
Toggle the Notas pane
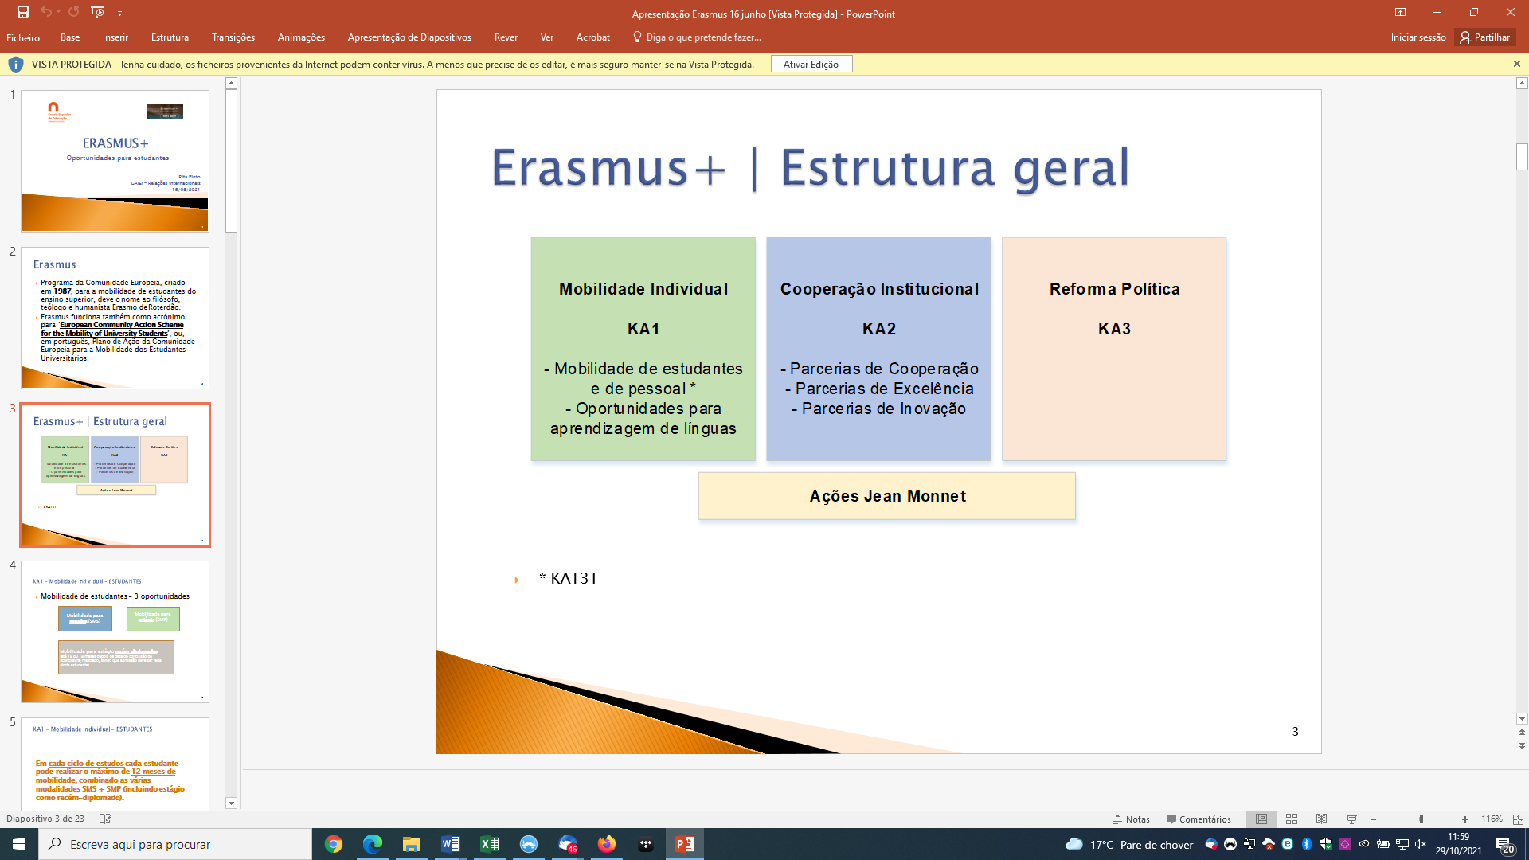click(x=1132, y=819)
